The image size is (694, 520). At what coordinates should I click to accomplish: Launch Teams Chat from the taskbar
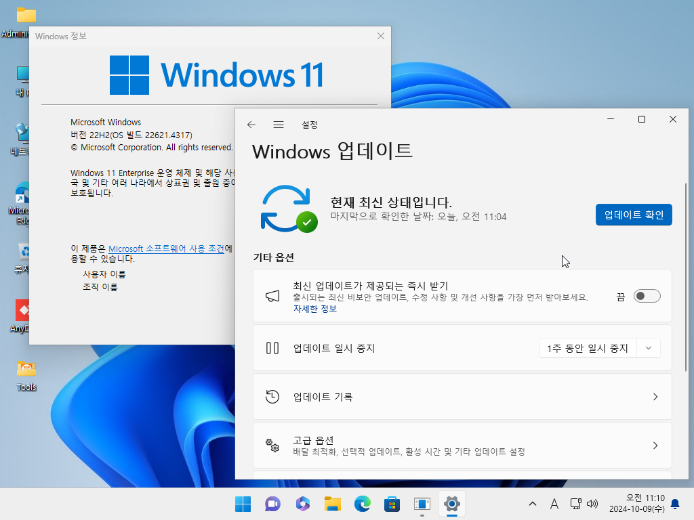pos(272,504)
